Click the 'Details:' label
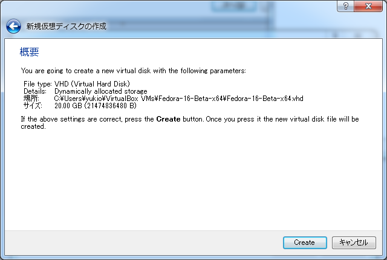 (35, 91)
